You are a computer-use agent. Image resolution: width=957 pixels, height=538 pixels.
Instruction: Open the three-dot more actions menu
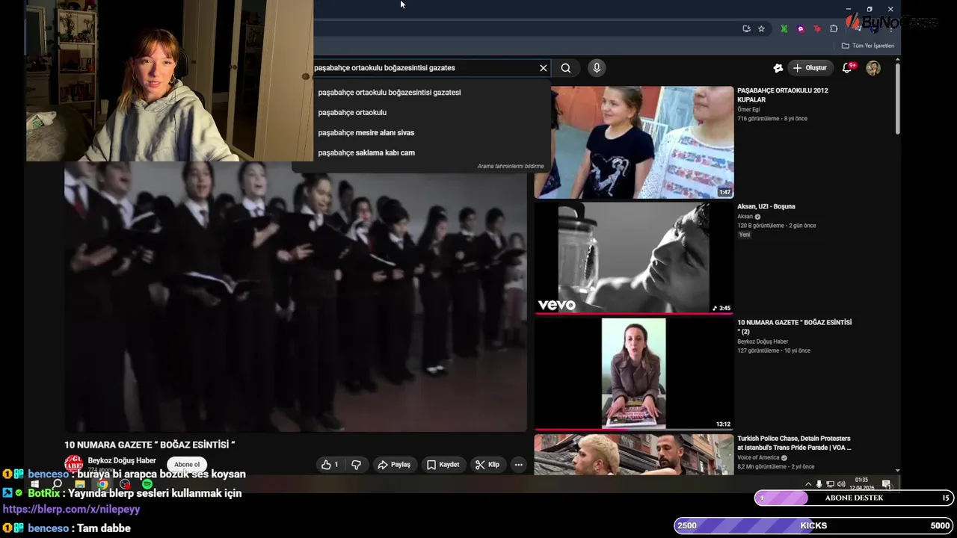pos(518,465)
